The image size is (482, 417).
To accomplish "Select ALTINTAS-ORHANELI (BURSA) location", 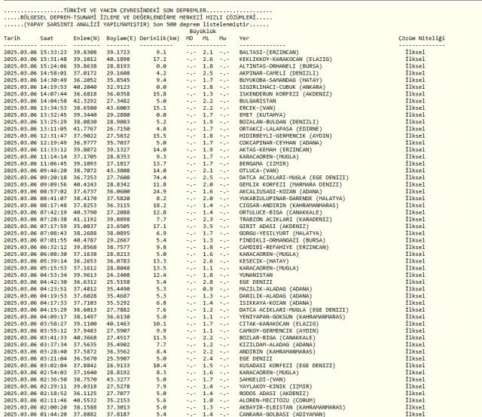I will coord(280,66).
